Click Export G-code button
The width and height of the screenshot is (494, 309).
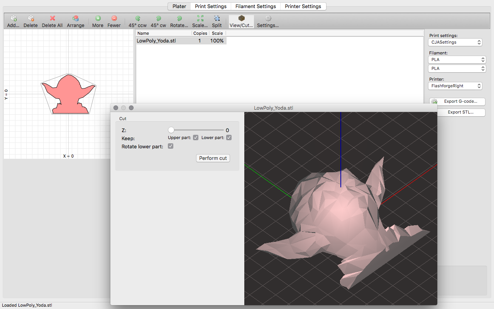point(457,101)
